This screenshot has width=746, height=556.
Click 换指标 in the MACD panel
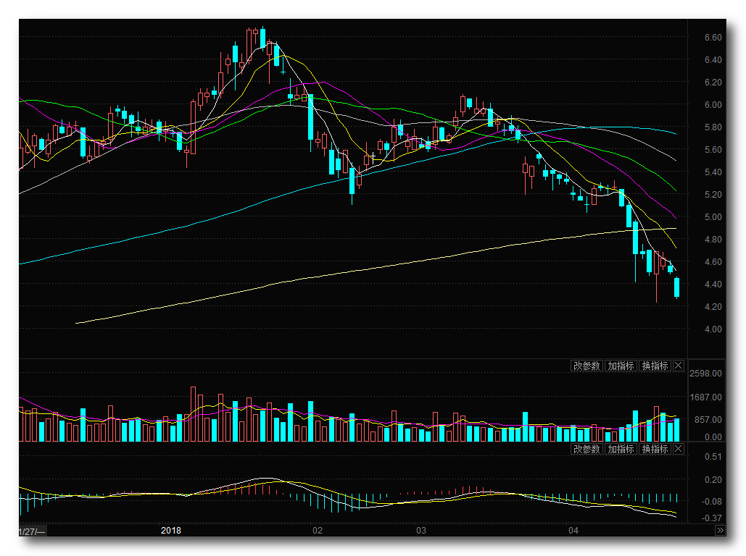pyautogui.click(x=655, y=449)
